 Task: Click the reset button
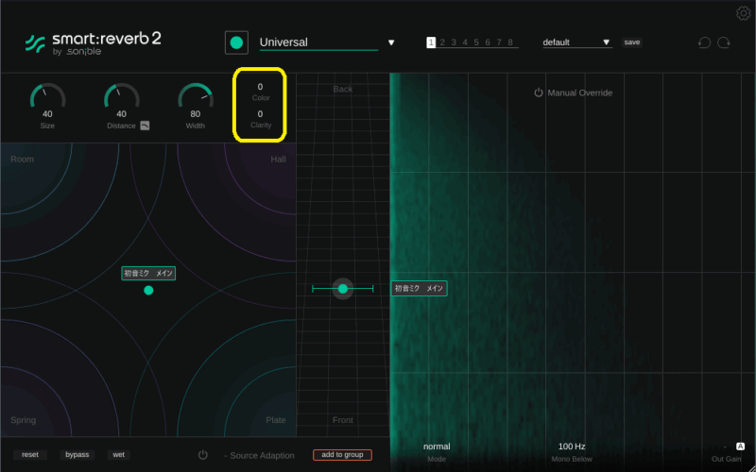(30, 455)
